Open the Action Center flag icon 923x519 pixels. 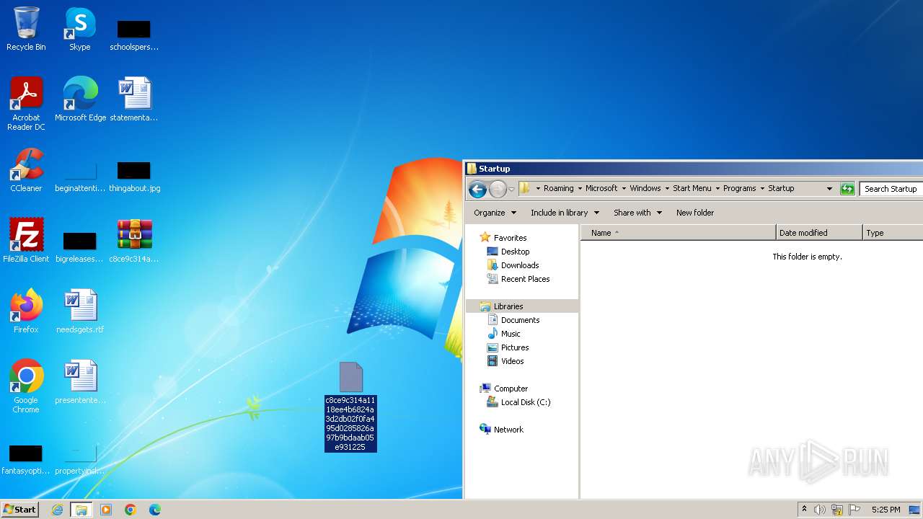854,510
